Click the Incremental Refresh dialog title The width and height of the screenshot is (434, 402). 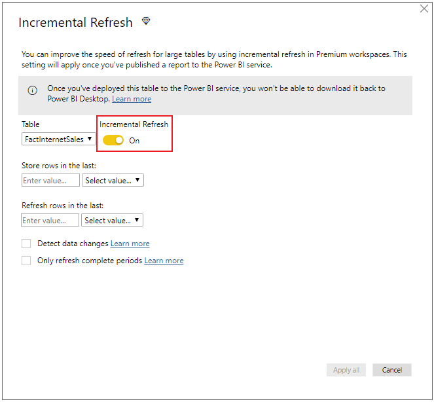[x=75, y=22]
